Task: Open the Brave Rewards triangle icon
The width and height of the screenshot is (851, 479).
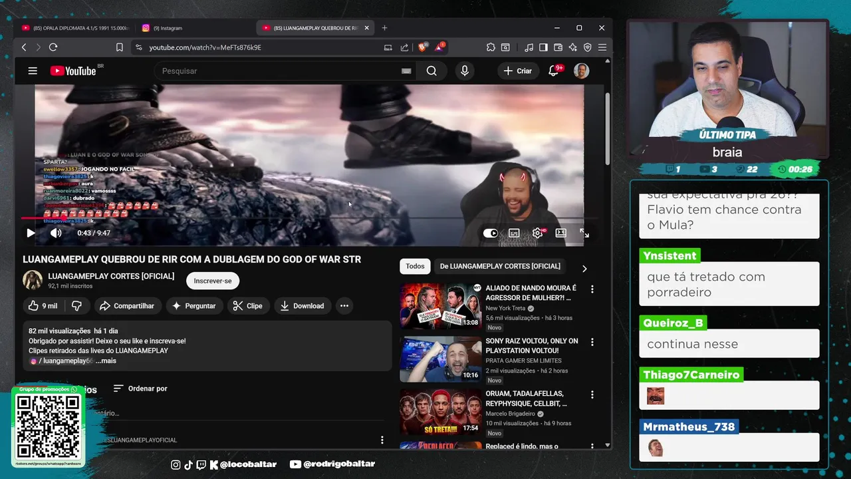Action: (x=439, y=47)
